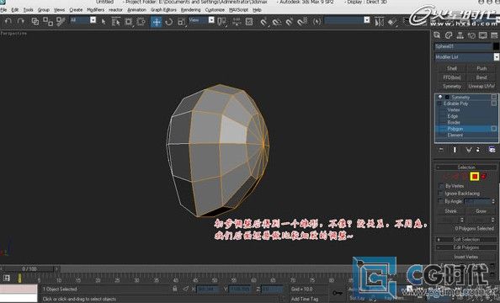Open the Create menu
500x303 pixels.
tap(76, 10)
